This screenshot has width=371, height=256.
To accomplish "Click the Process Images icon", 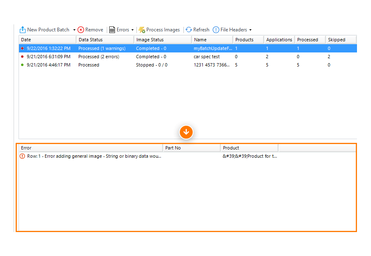I will point(142,30).
